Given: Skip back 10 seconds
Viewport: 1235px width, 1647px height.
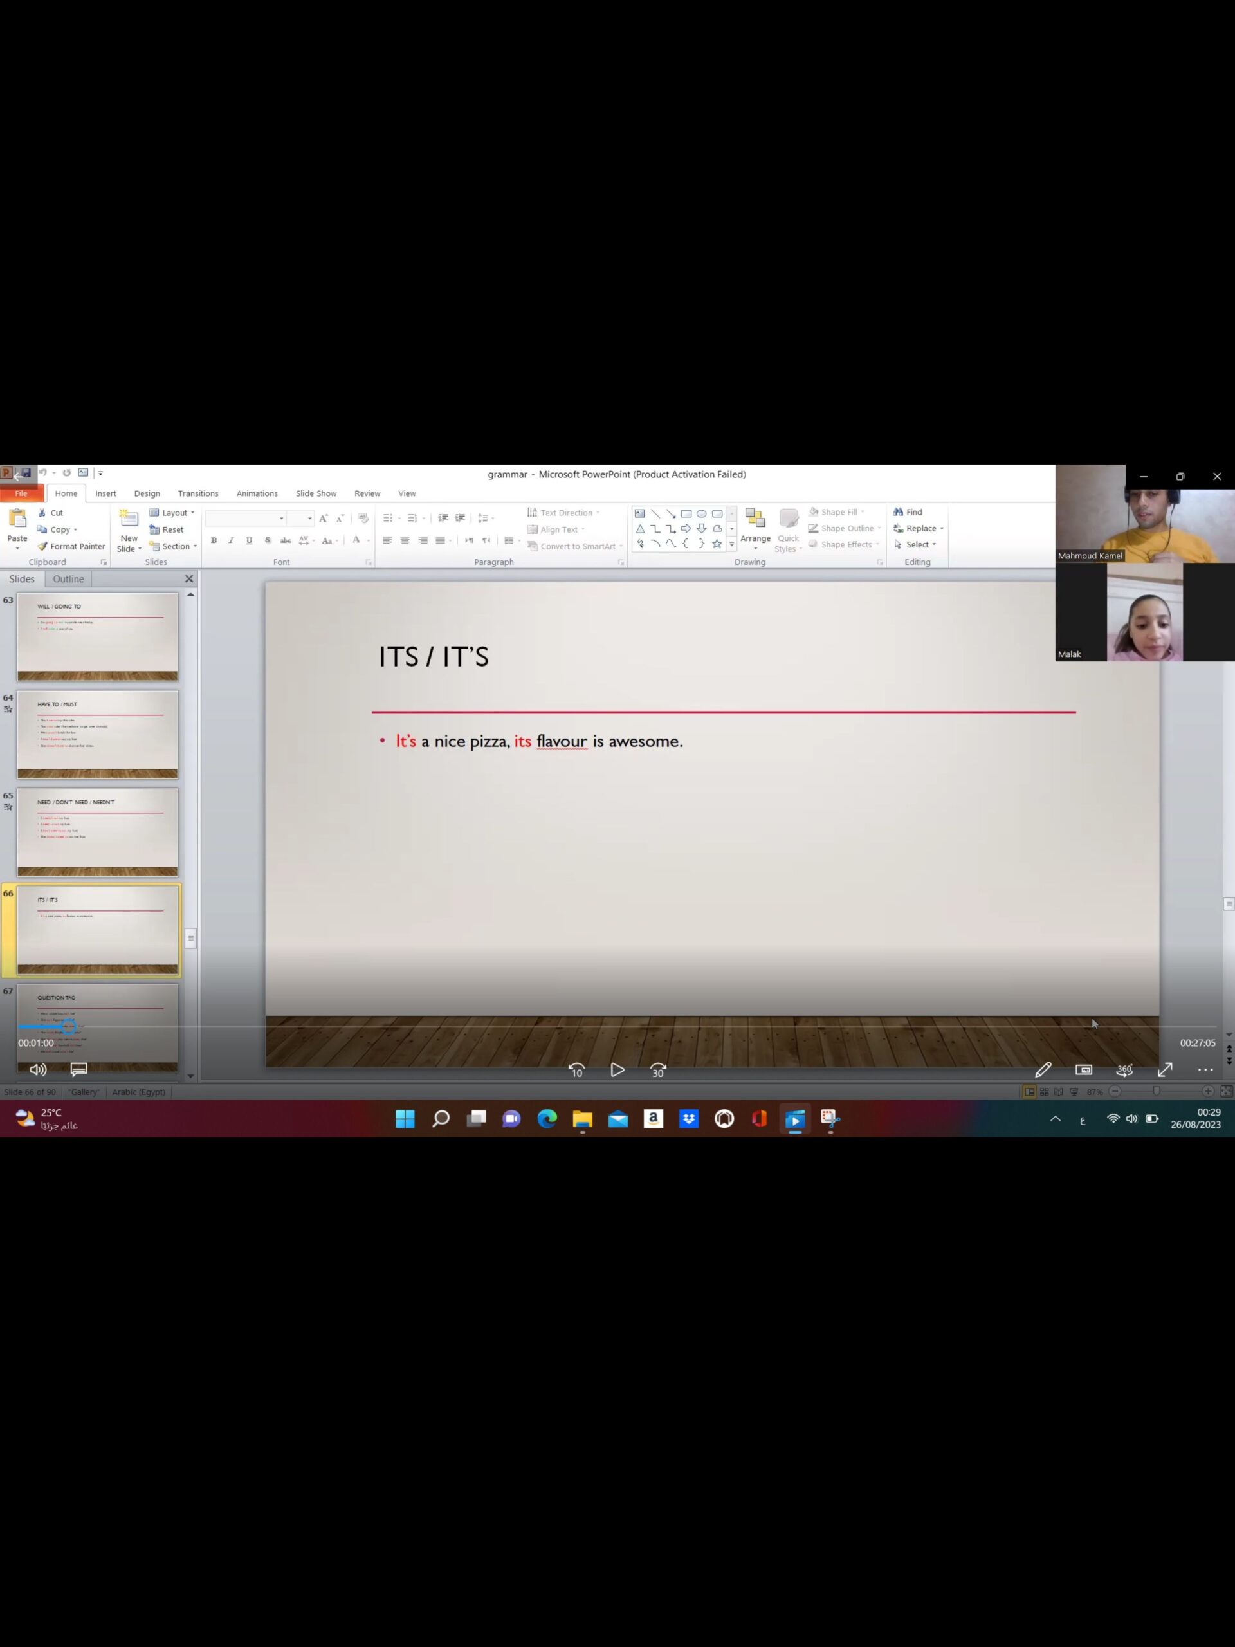Looking at the screenshot, I should pyautogui.click(x=576, y=1070).
